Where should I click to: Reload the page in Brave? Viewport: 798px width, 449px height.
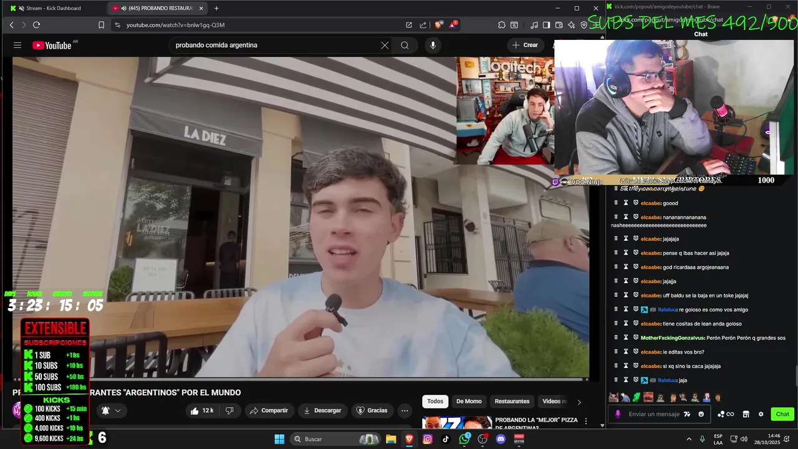pos(36,25)
